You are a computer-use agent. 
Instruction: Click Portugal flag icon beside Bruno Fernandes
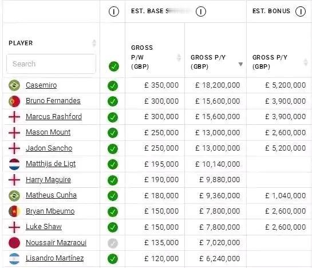14,101
